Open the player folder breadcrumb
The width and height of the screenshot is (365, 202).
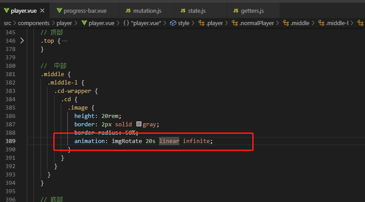[x=64, y=23]
